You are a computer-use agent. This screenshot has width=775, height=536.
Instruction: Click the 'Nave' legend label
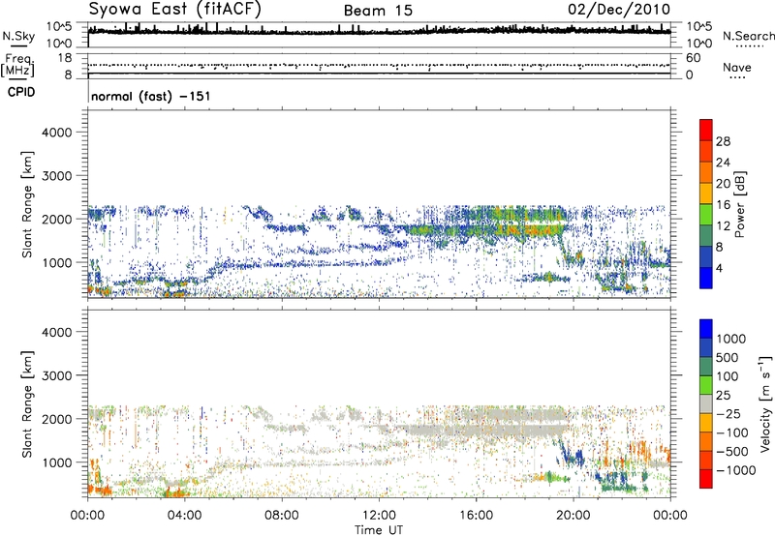pyautogui.click(x=737, y=67)
